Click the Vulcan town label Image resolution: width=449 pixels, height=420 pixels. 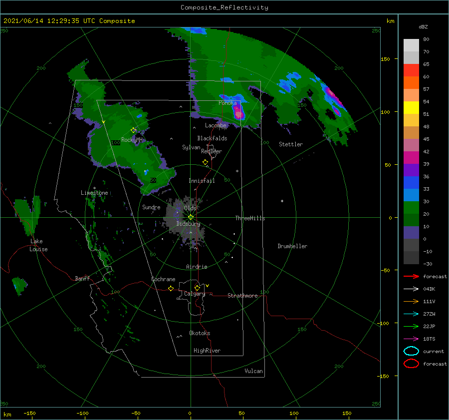click(253, 371)
